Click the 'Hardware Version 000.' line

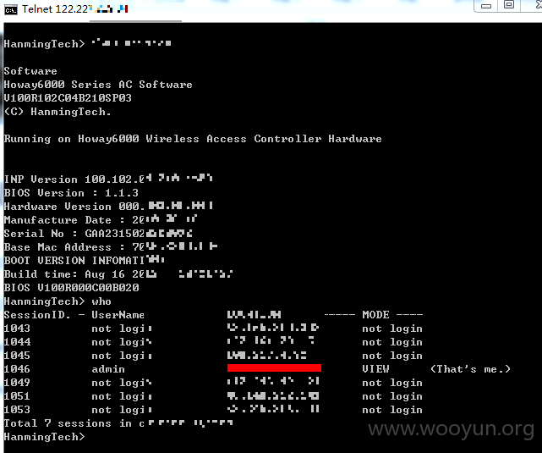pos(108,207)
